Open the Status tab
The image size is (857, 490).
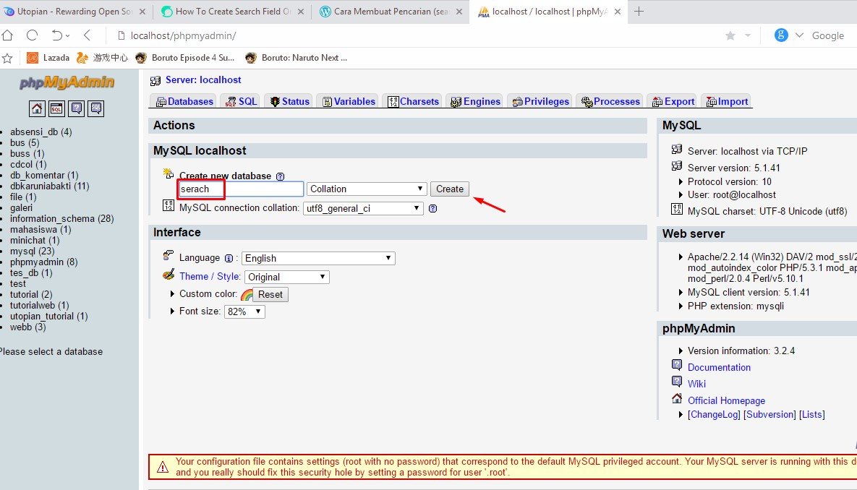coord(290,102)
